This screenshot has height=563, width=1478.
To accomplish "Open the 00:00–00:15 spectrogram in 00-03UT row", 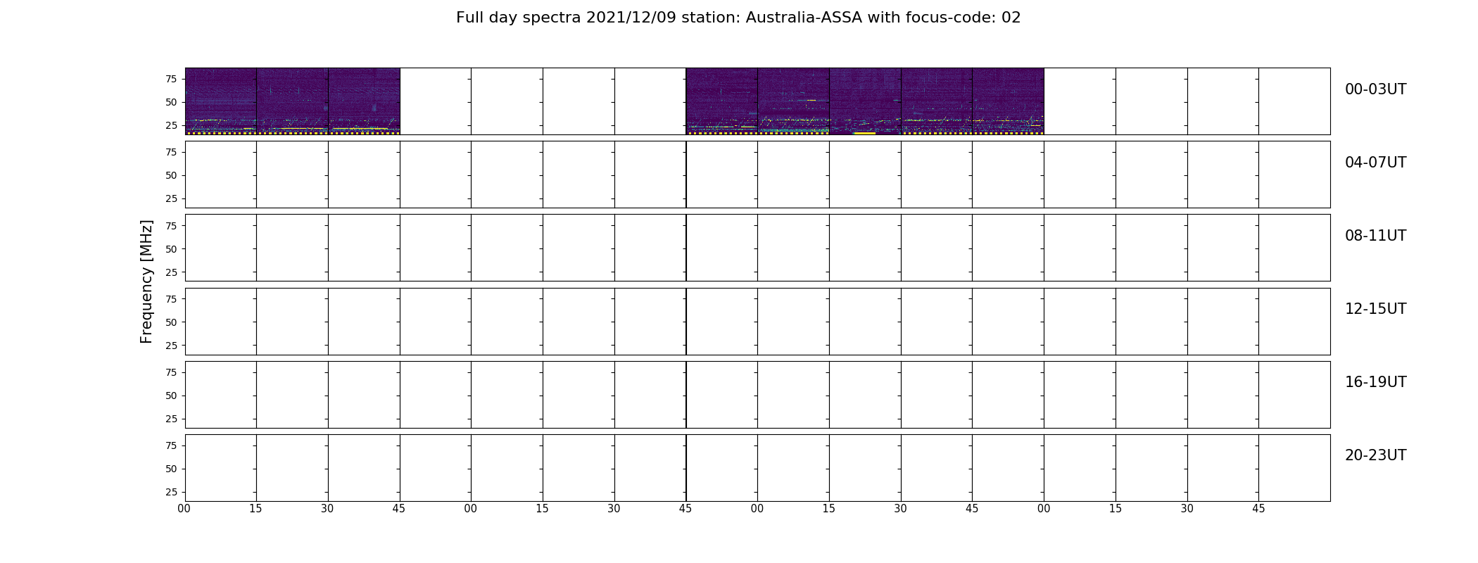I will 221,101.
